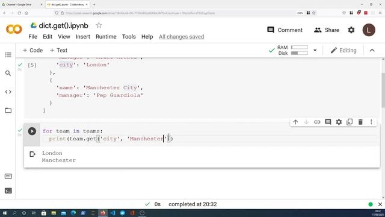Click the green connection status dot

(371, 204)
